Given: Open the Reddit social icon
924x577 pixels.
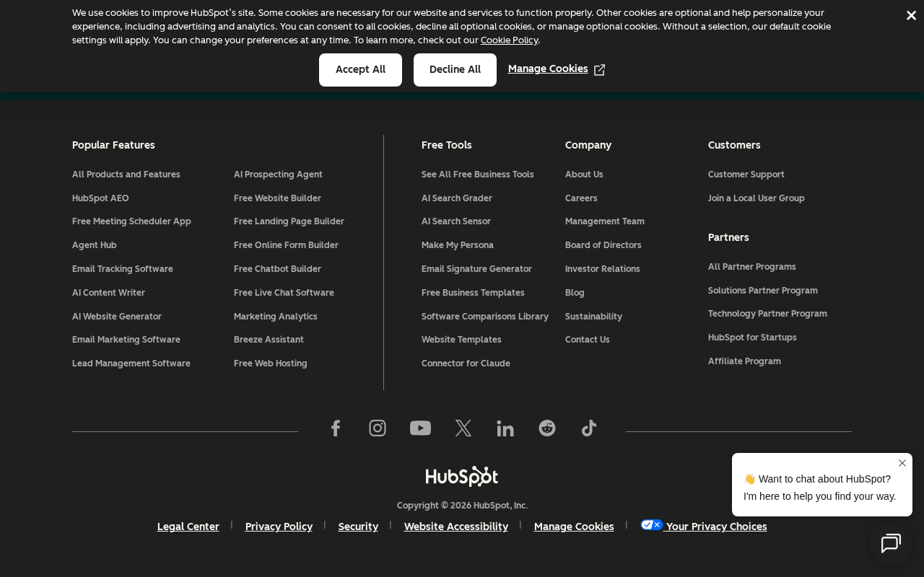Looking at the screenshot, I should (x=547, y=428).
